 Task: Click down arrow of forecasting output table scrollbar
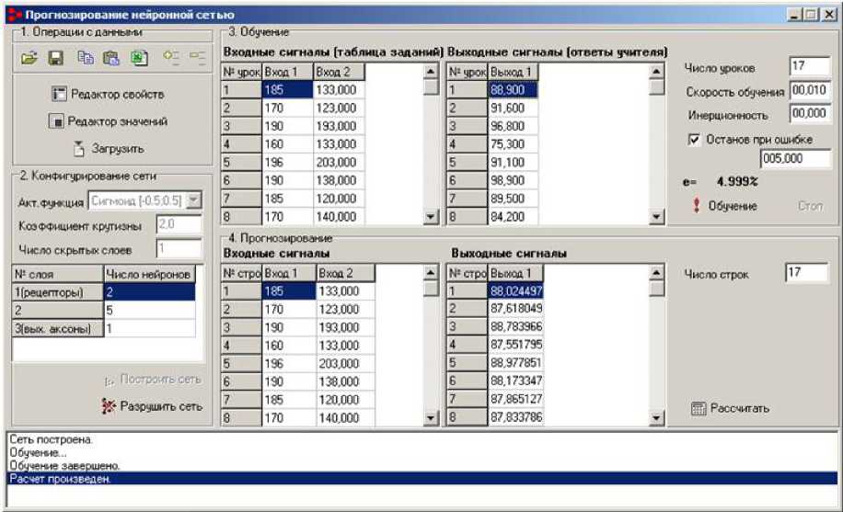click(x=656, y=418)
